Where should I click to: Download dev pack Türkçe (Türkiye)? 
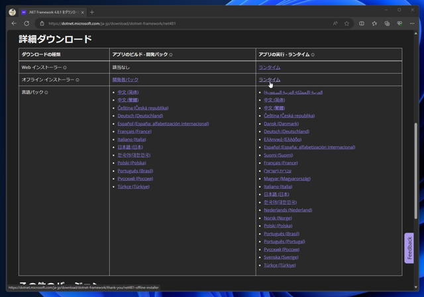coord(134,187)
